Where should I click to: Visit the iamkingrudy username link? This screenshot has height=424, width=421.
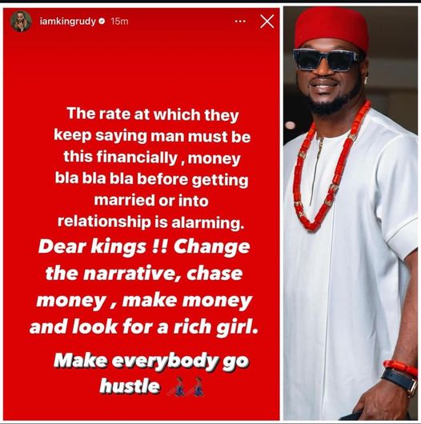click(x=68, y=22)
